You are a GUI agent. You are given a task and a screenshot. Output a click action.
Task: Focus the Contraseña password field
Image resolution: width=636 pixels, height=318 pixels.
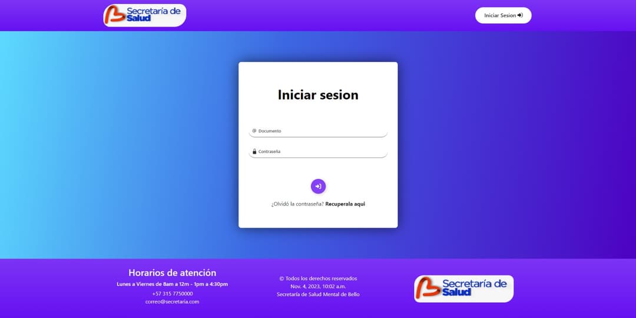[x=321, y=151]
